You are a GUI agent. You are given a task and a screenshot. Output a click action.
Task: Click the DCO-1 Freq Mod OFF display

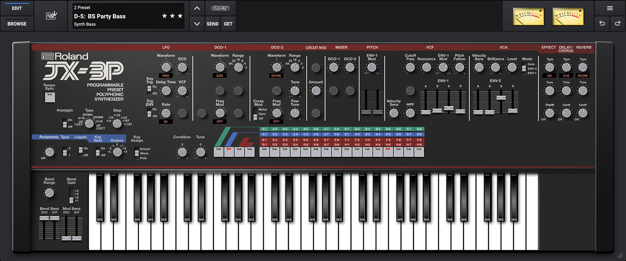(x=220, y=121)
